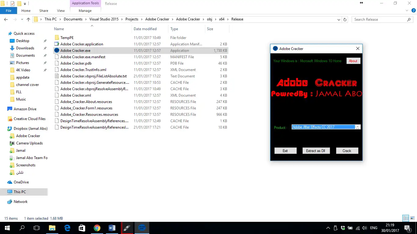Click Visual Studio 2015 in address path

point(104,19)
